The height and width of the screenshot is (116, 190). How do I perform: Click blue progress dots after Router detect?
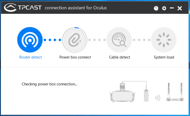click(52, 40)
